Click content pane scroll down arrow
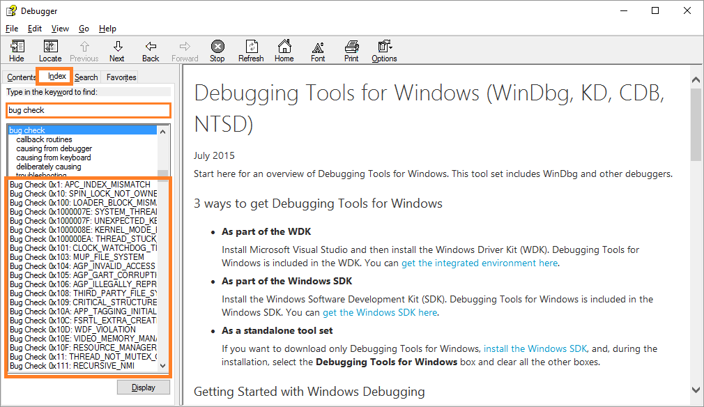 (696, 390)
